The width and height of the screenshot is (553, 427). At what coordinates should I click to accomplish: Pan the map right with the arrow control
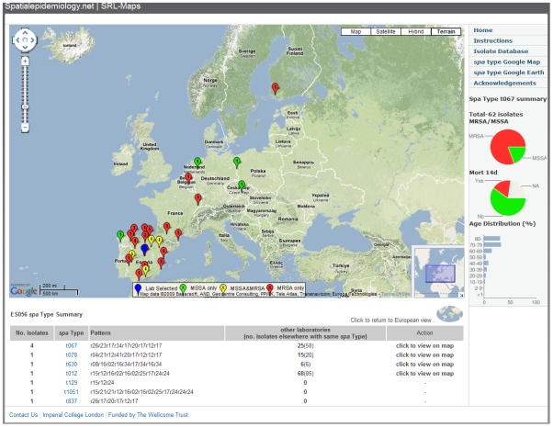click(32, 40)
